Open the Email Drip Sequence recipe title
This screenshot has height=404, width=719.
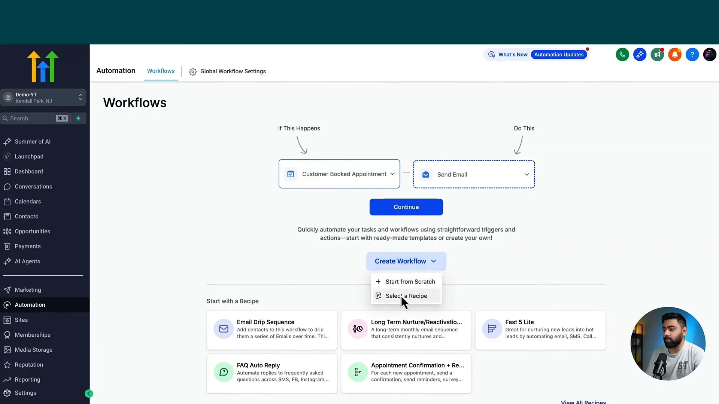click(x=266, y=322)
